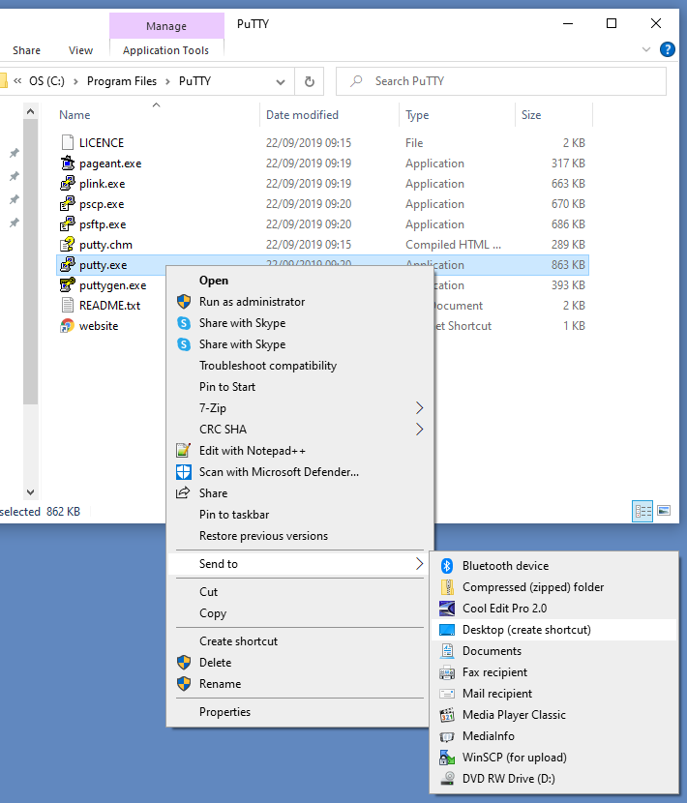The width and height of the screenshot is (687, 803).
Task: Click the MediaInfo icon
Action: coord(447,736)
